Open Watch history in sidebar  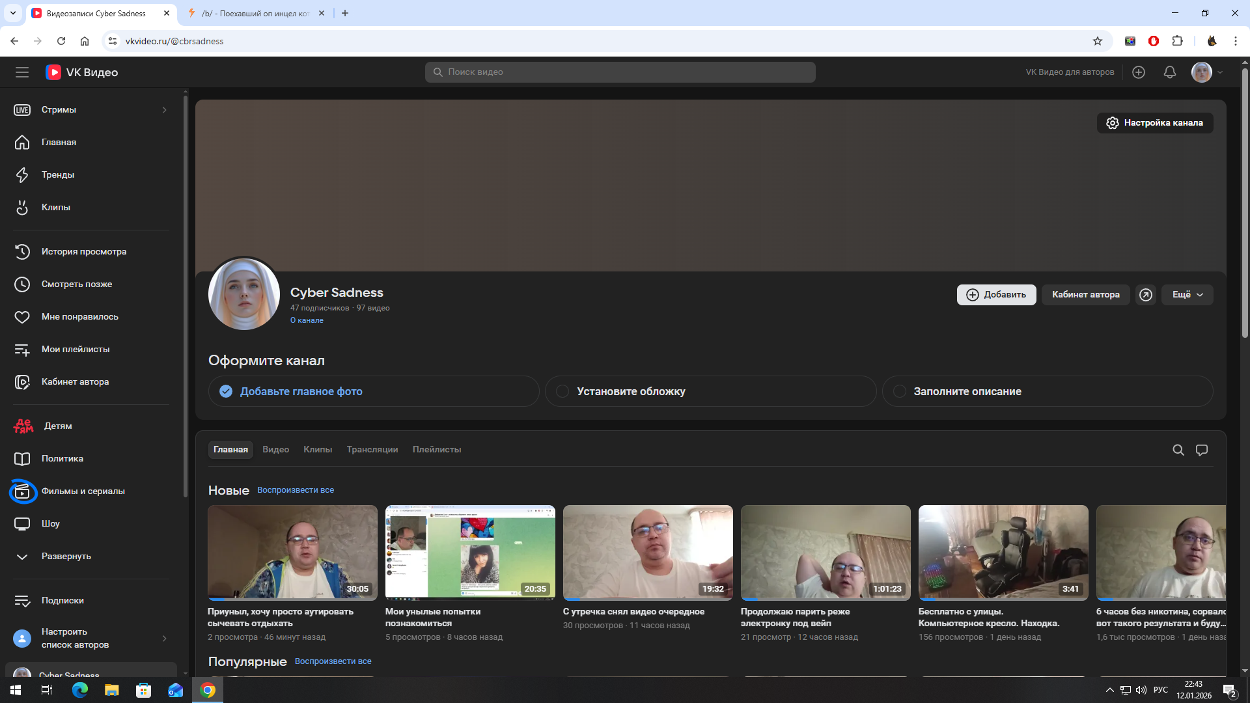(x=84, y=251)
